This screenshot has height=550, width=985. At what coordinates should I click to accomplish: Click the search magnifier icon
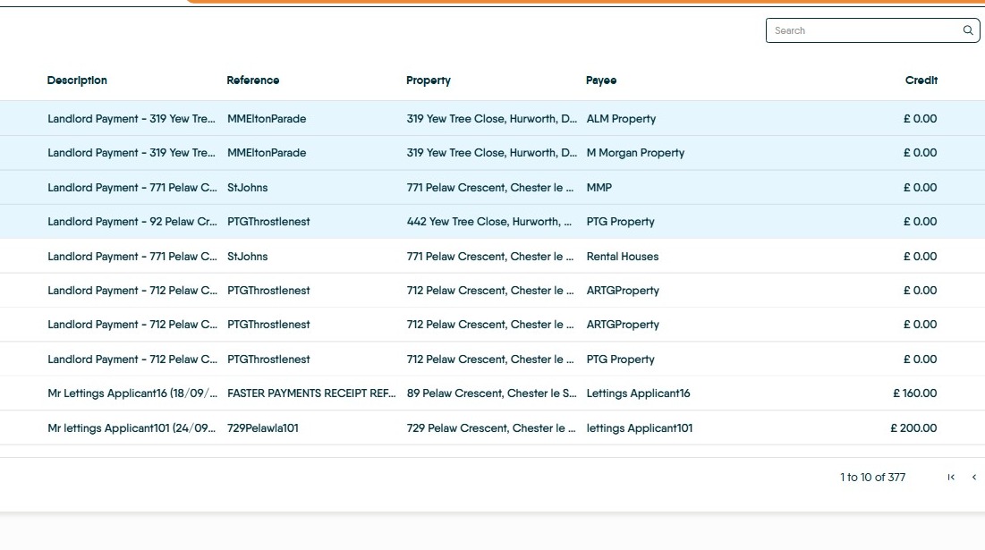point(968,30)
